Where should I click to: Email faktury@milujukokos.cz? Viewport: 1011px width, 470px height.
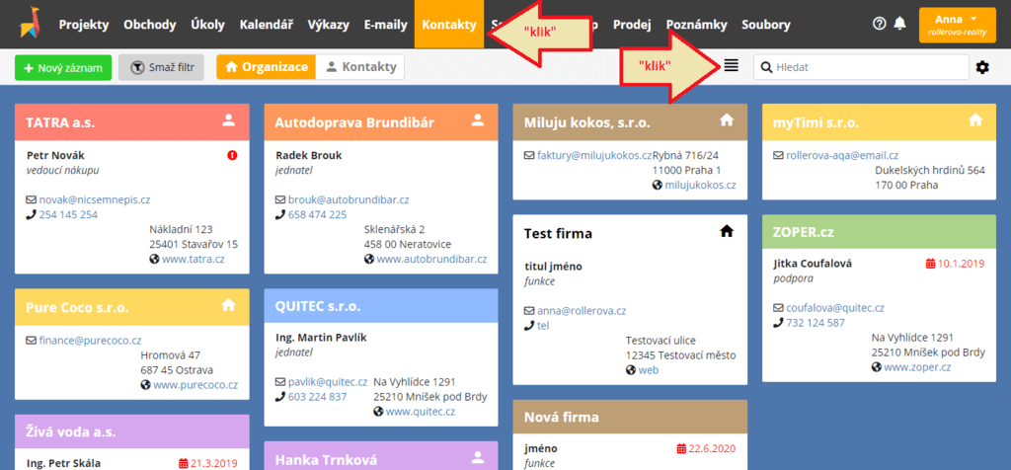(594, 155)
